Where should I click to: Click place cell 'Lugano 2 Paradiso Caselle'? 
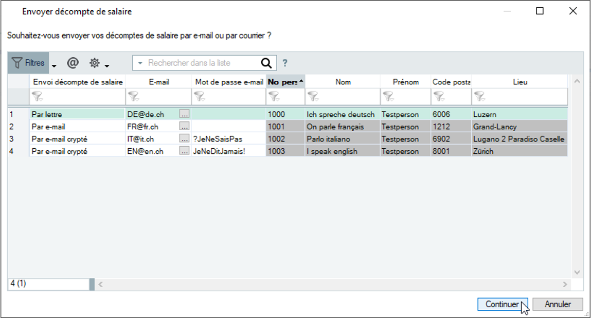520,139
